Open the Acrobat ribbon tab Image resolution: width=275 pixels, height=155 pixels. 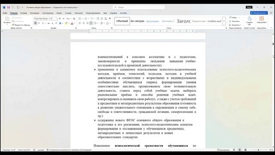click(x=123, y=13)
